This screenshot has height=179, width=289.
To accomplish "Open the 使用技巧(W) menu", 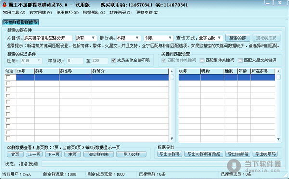I will click(x=67, y=12).
